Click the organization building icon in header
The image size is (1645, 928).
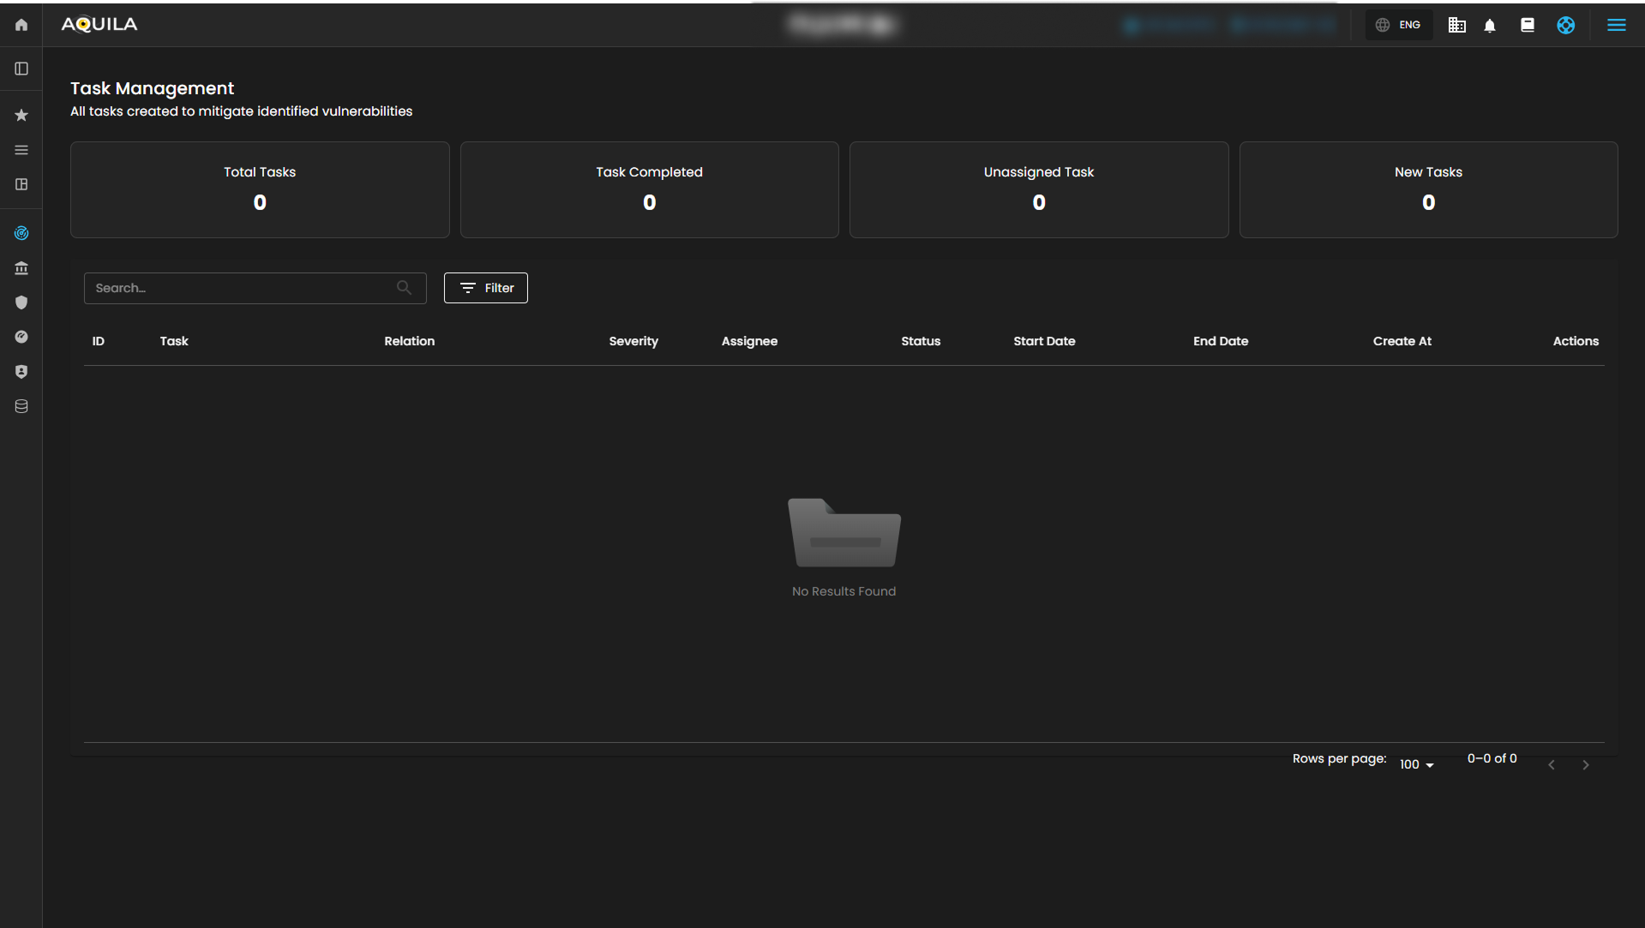click(x=1456, y=26)
